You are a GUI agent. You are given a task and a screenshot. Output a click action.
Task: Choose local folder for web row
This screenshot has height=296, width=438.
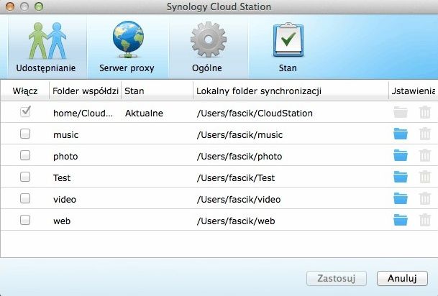coord(401,220)
